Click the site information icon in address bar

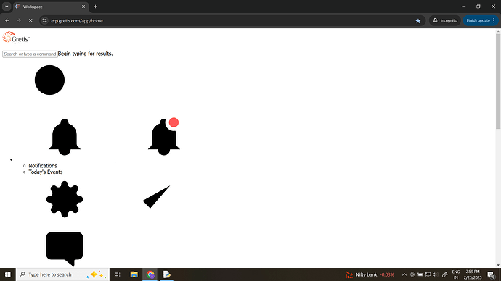45,21
